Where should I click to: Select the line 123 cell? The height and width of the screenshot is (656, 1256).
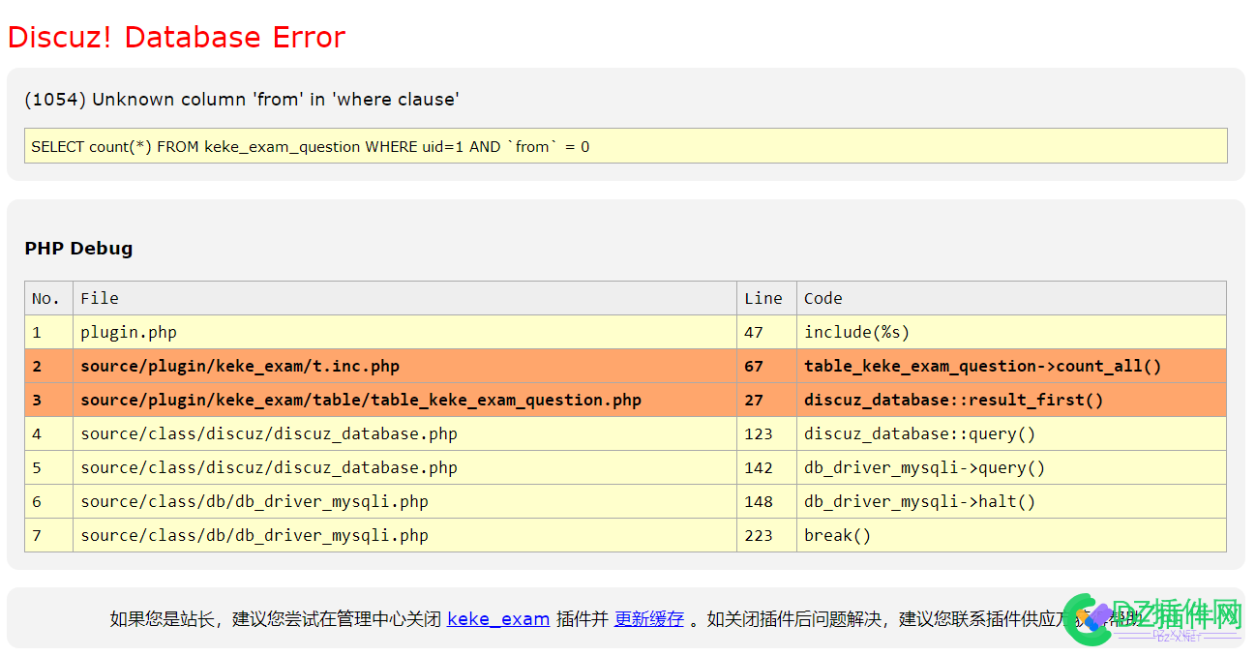coord(766,433)
